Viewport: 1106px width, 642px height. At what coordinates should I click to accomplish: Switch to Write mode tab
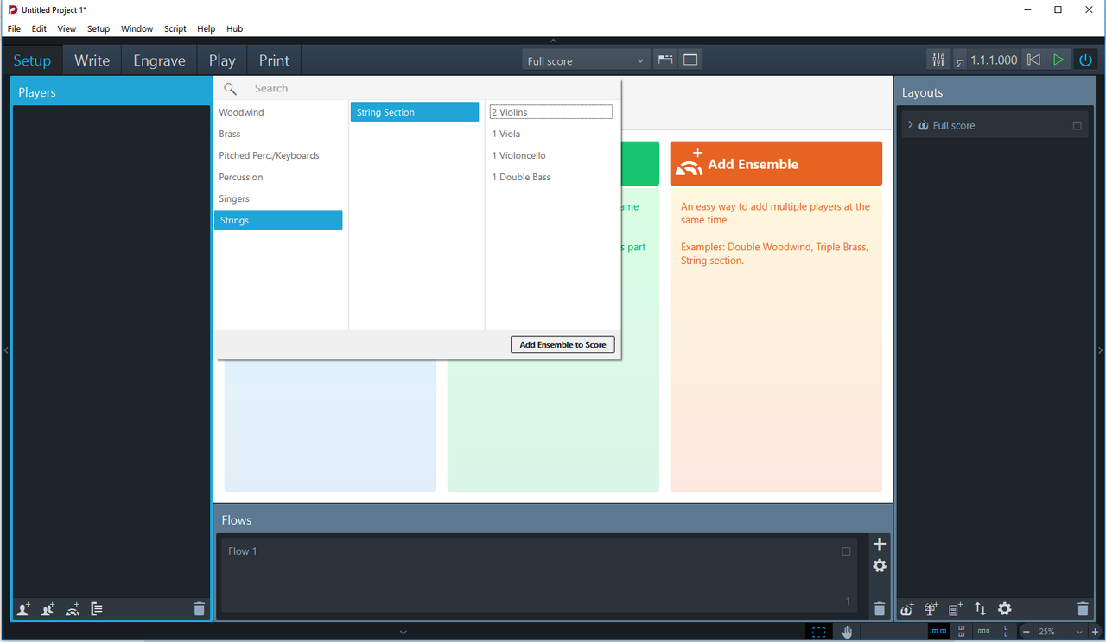[92, 60]
